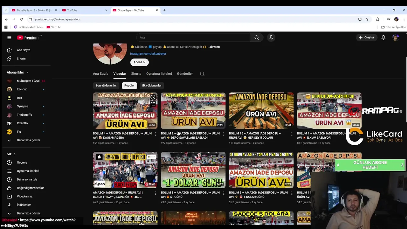Open BÖLÜM 15 Her Şey 5 Dolar thumbnail

point(261,111)
